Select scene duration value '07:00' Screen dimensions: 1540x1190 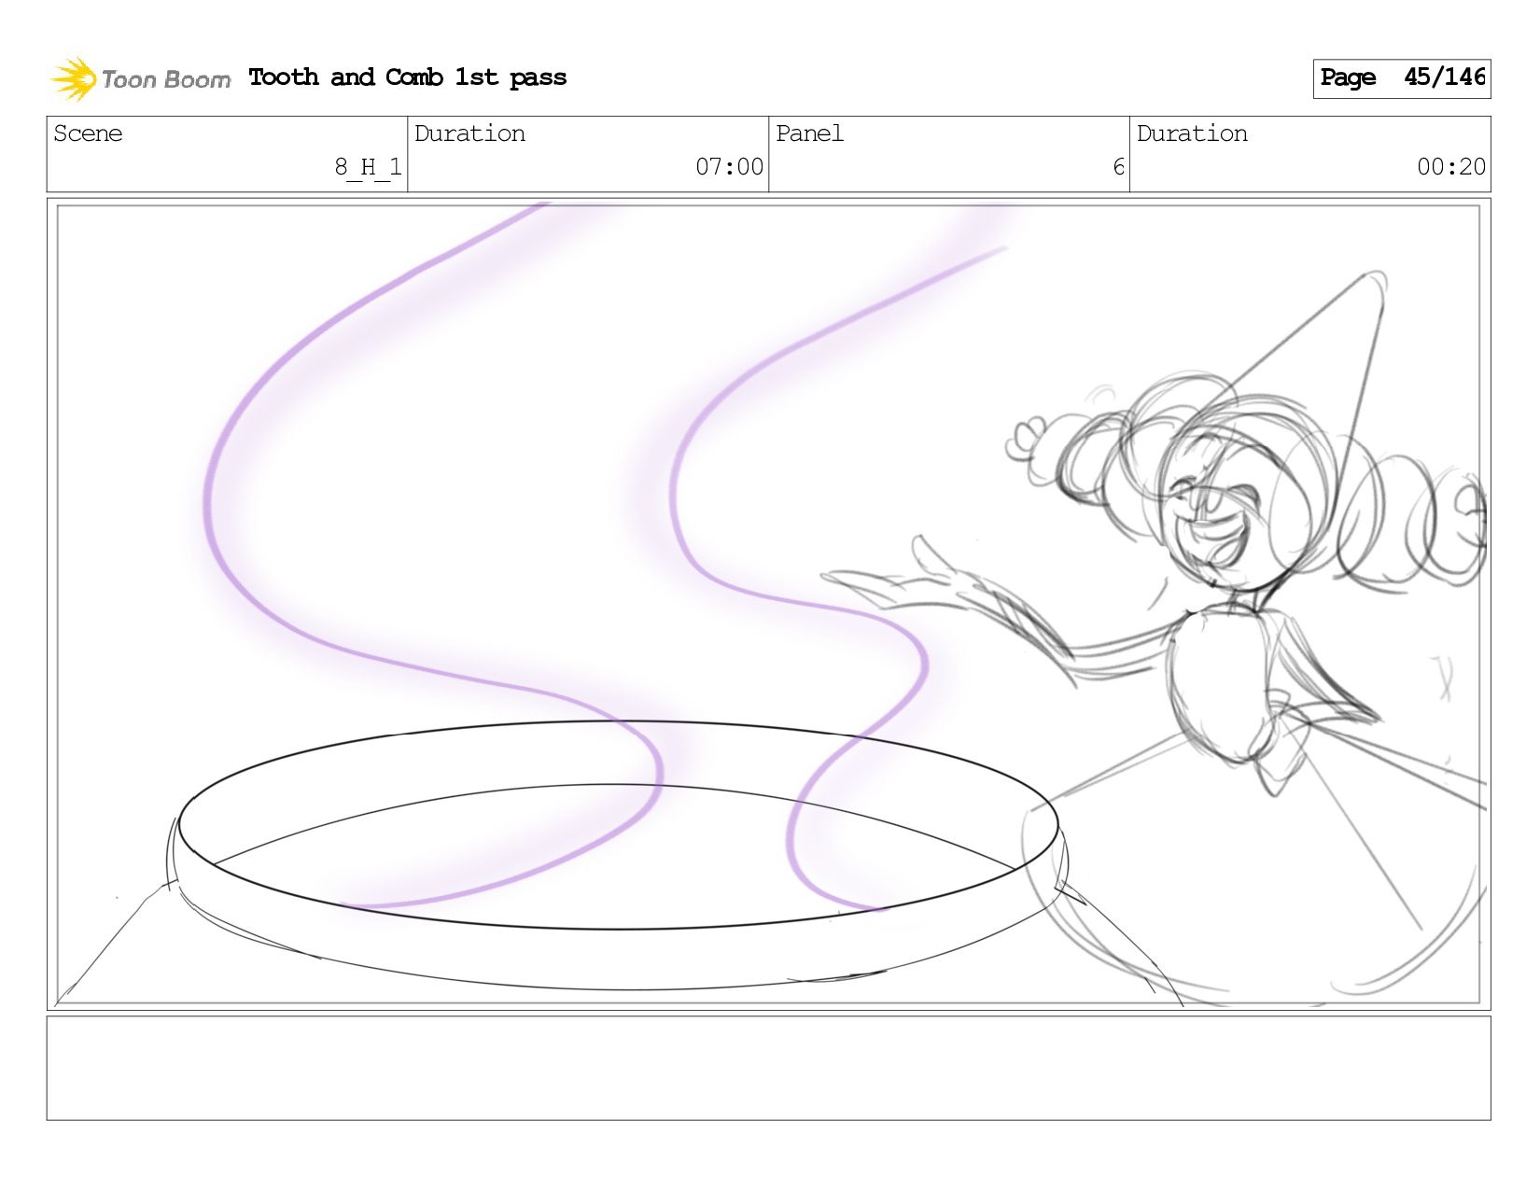[x=729, y=167]
